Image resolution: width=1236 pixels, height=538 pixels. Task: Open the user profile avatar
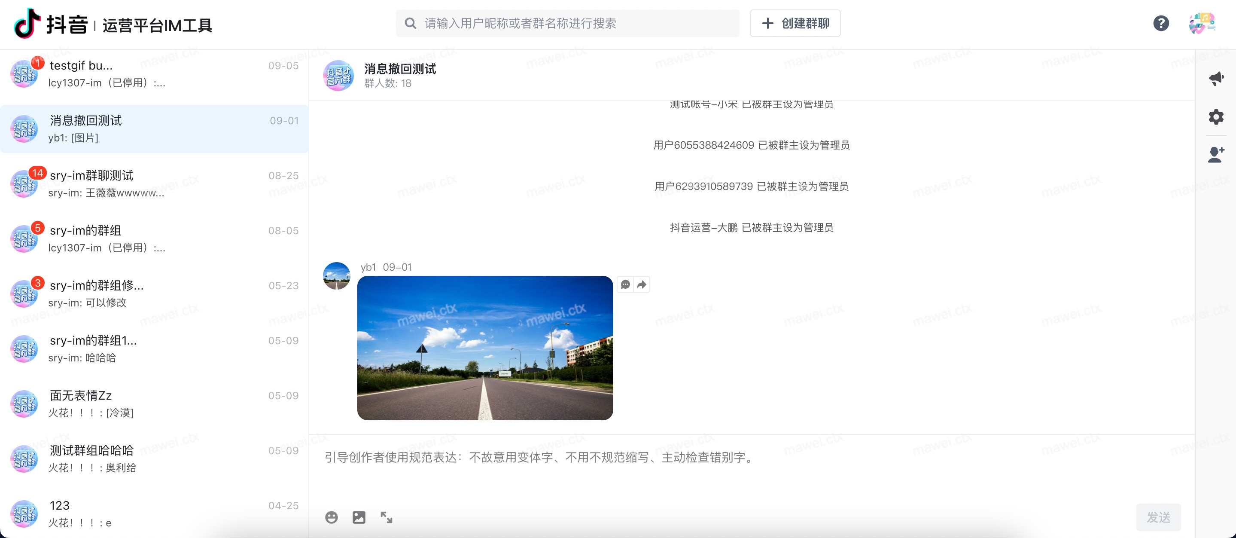click(x=1202, y=23)
